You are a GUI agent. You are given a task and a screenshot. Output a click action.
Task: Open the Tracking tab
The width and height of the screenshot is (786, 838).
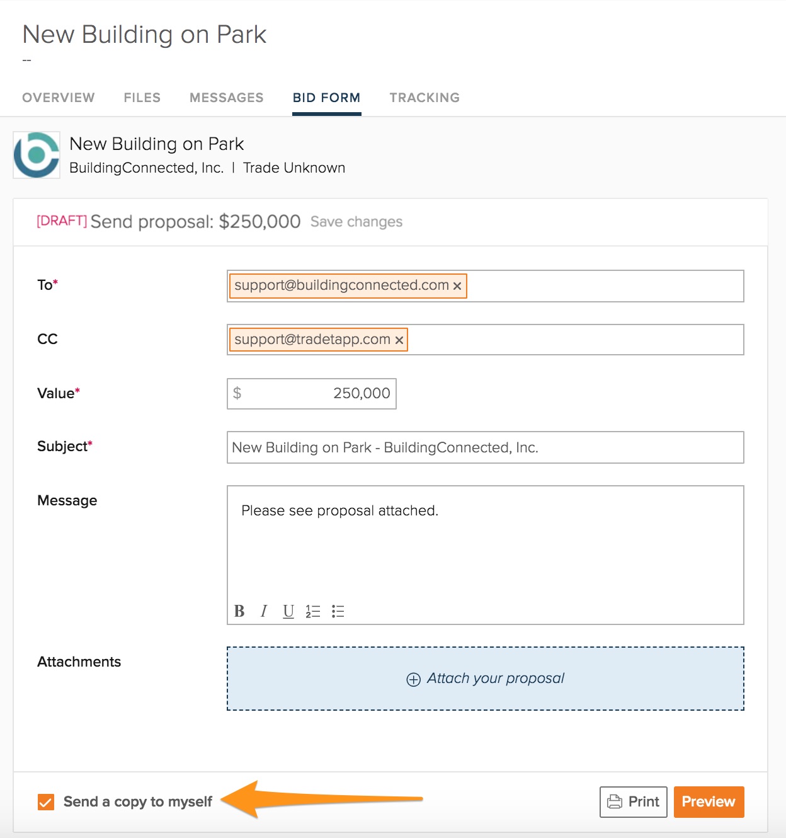tap(424, 98)
